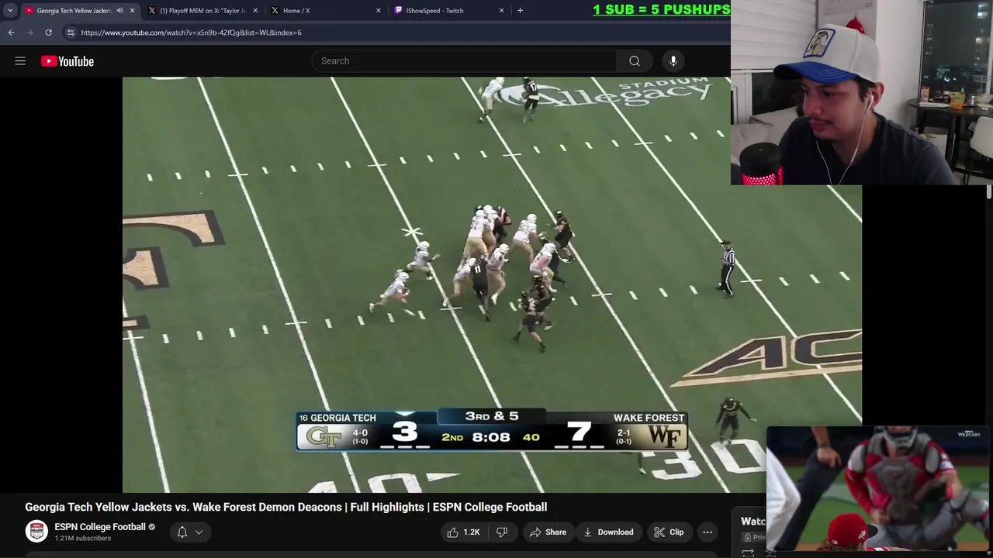993x558 pixels.
Task: Open the tab search dropdown arrow
Action: (x=9, y=11)
